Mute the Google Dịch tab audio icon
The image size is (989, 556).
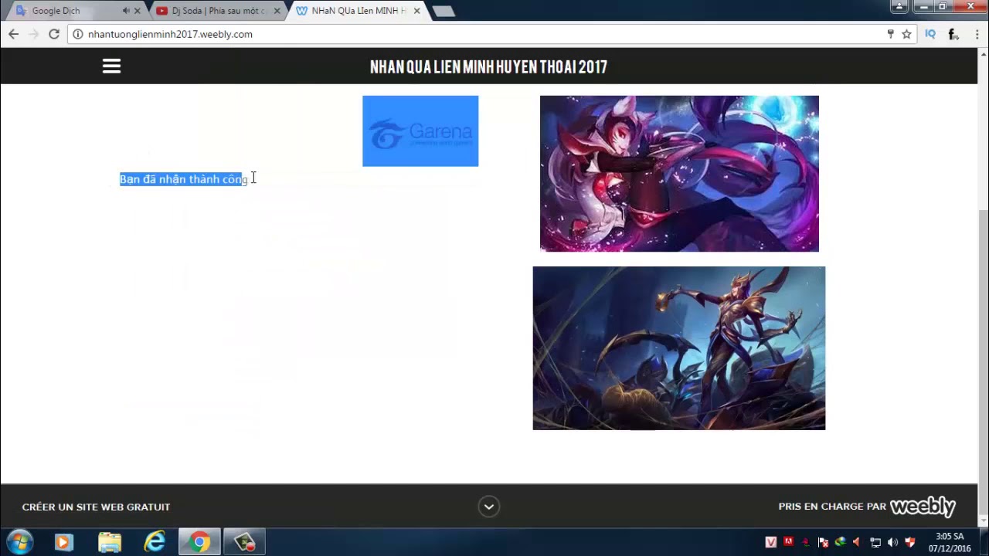click(x=126, y=11)
